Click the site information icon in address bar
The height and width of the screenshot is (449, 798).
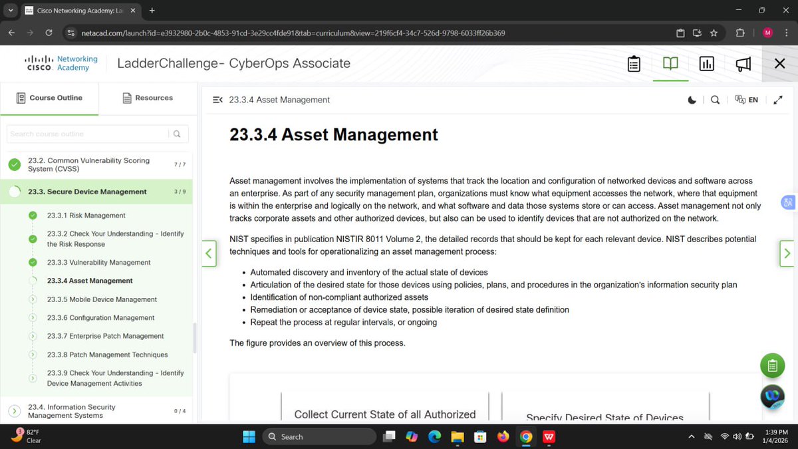pyautogui.click(x=71, y=33)
